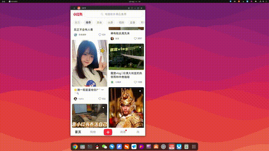Open the 直播 category tab
The image size is (269, 151).
click(132, 22)
